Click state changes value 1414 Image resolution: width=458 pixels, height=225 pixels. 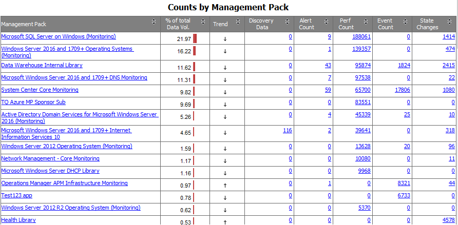coord(449,37)
